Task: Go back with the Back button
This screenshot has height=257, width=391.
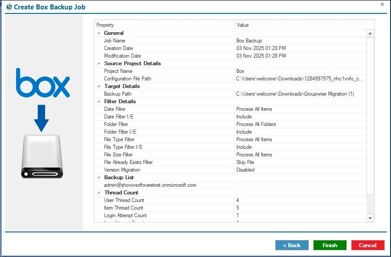Action: (x=292, y=245)
